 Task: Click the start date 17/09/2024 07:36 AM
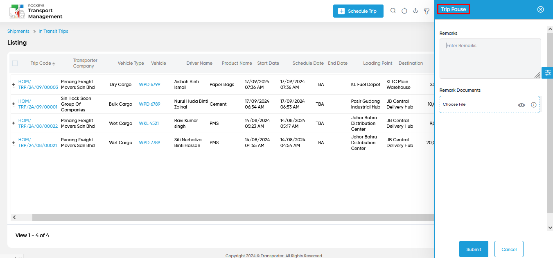(257, 84)
